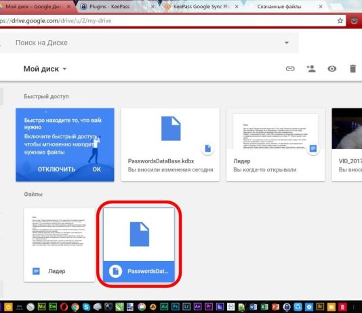
Task: Open the Лидер card in quick access
Action: pos(276,145)
